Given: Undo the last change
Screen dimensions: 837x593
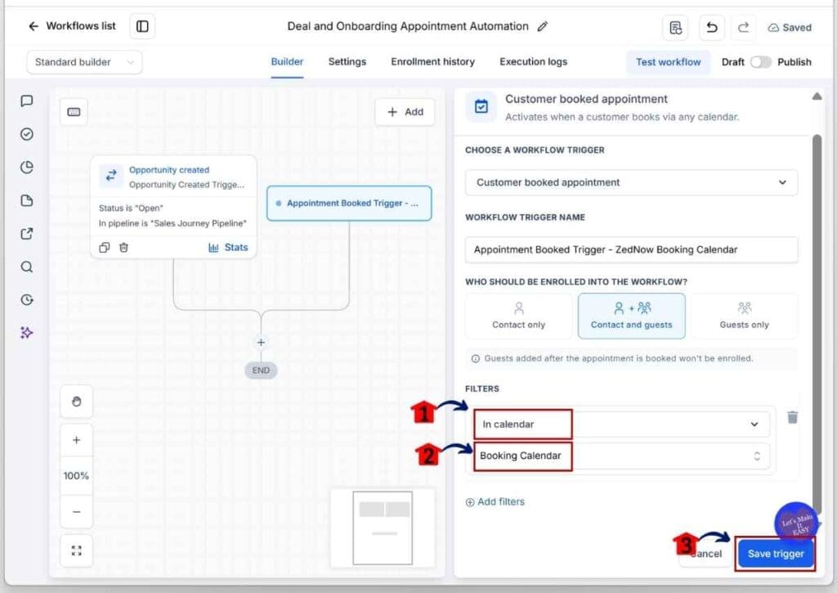Looking at the screenshot, I should click(712, 27).
